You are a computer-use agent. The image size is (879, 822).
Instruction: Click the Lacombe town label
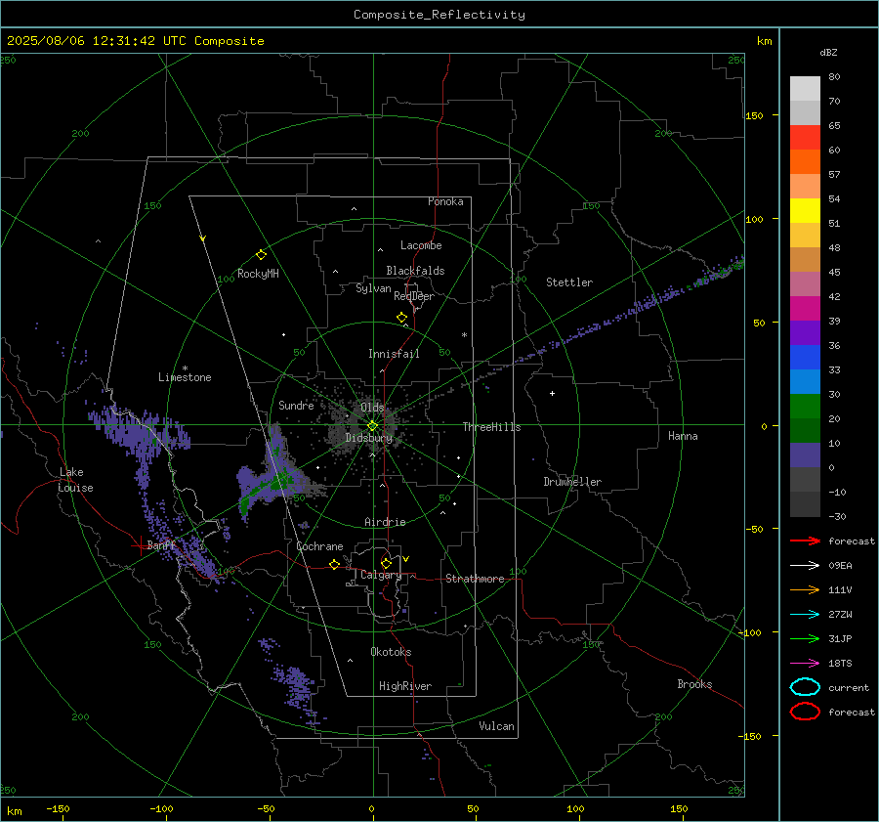coord(421,245)
